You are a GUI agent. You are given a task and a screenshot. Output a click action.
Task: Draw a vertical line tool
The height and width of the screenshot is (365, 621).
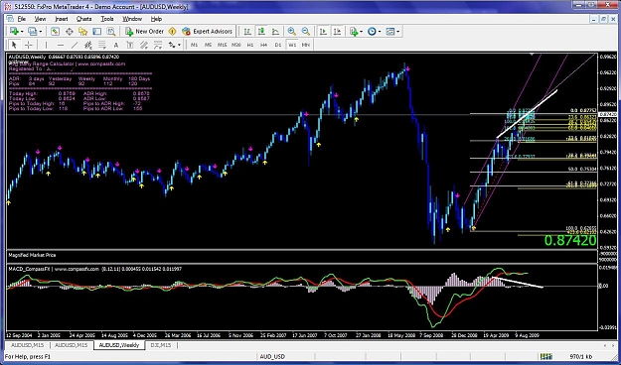pos(46,45)
